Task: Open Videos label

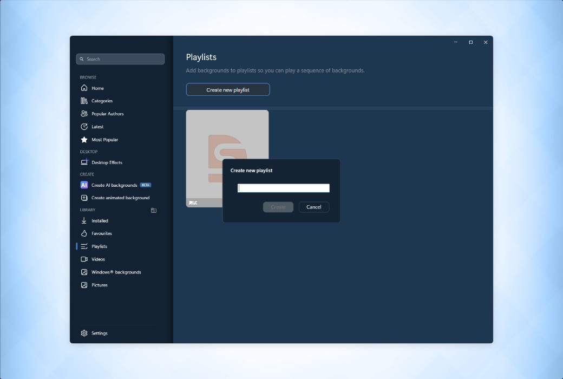Action: pyautogui.click(x=98, y=259)
